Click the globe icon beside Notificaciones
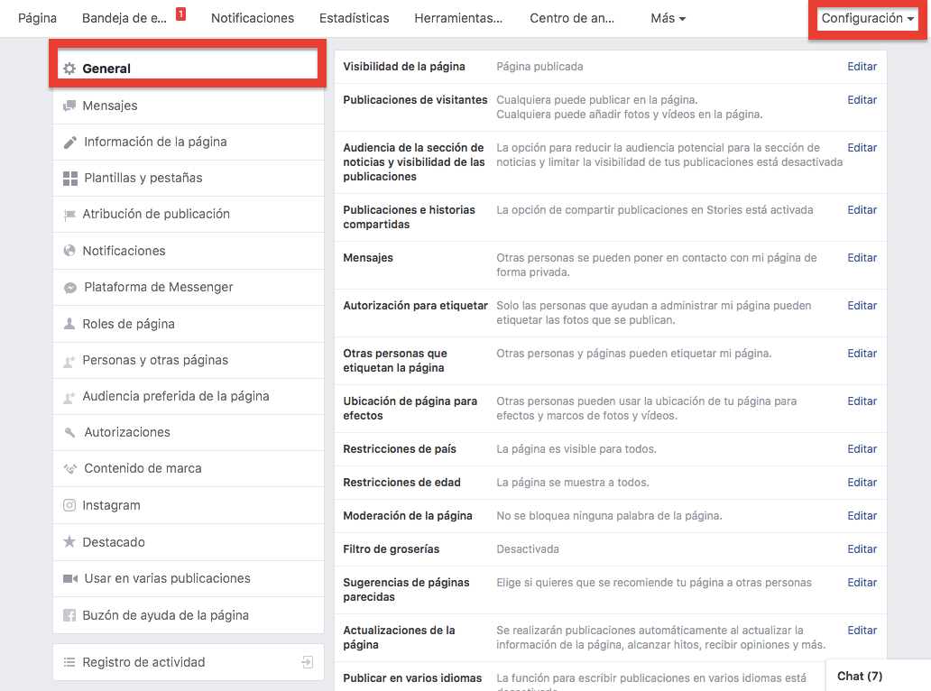The height and width of the screenshot is (691, 931). tap(69, 251)
